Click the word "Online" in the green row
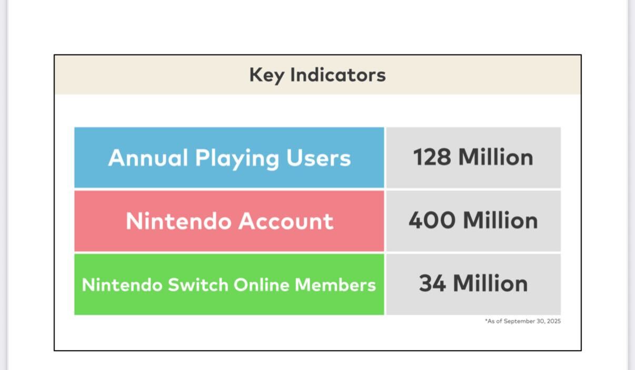This screenshot has height=370, width=635. (261, 285)
